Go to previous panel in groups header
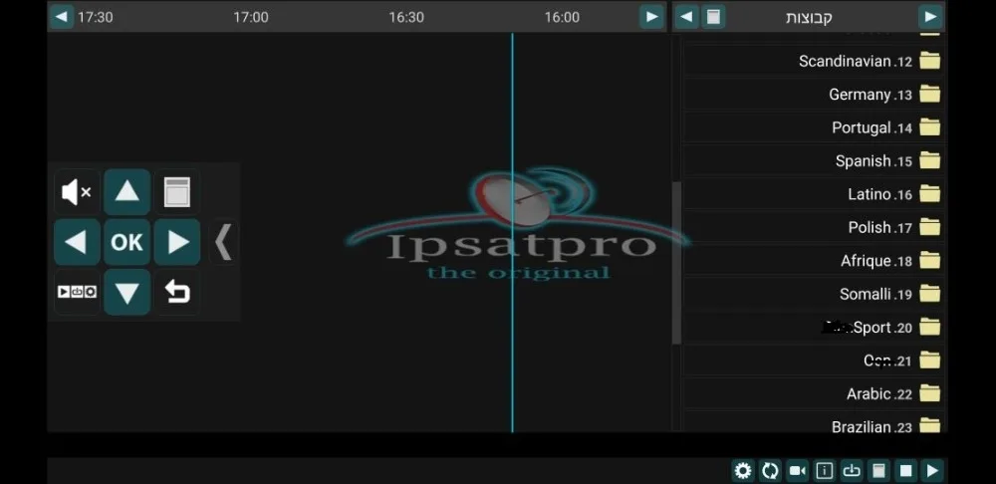 [686, 17]
